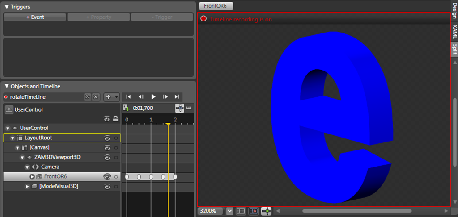458x217 pixels.
Task: Lock the [ModelVisual3D] element
Action: click(x=116, y=186)
